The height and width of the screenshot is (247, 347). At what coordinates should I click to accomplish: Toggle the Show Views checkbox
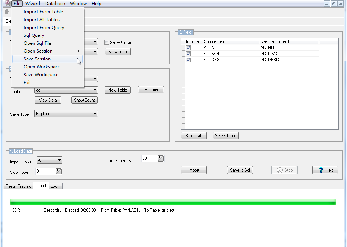(107, 43)
